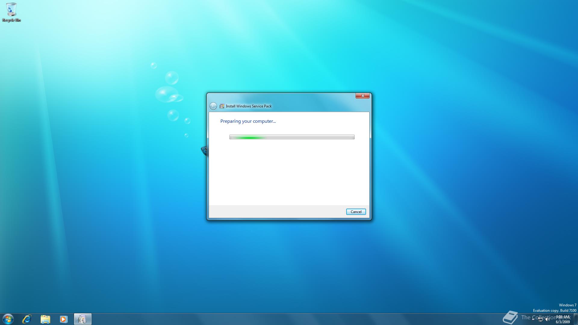Image resolution: width=578 pixels, height=325 pixels.
Task: Click the "Install Windows Service Pack" title text
Action: [x=249, y=106]
